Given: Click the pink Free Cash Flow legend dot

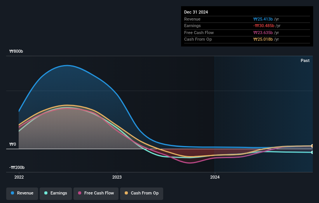Looking at the screenshot, I should point(80,193).
